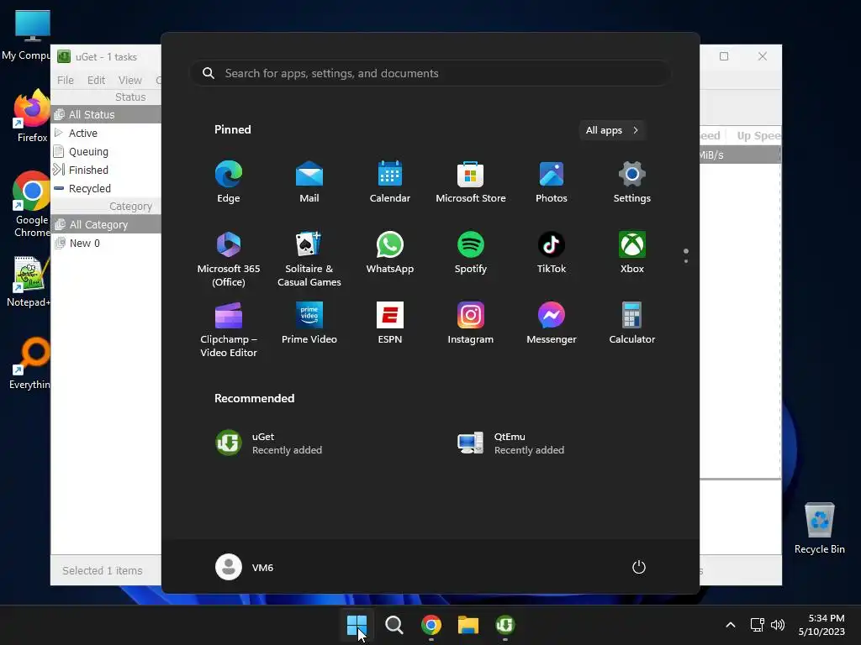Open Settings from pinned apps
The image size is (861, 645).
(632, 181)
